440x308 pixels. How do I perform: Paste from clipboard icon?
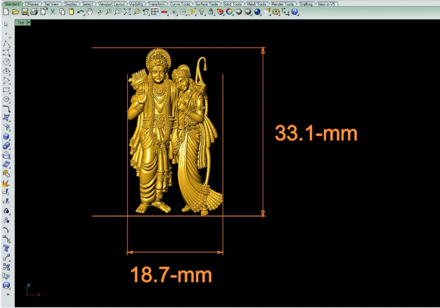(71, 12)
